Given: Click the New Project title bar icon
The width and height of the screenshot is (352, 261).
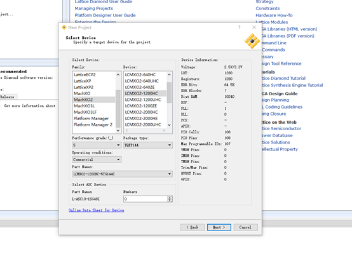Looking at the screenshot, I should point(64,27).
